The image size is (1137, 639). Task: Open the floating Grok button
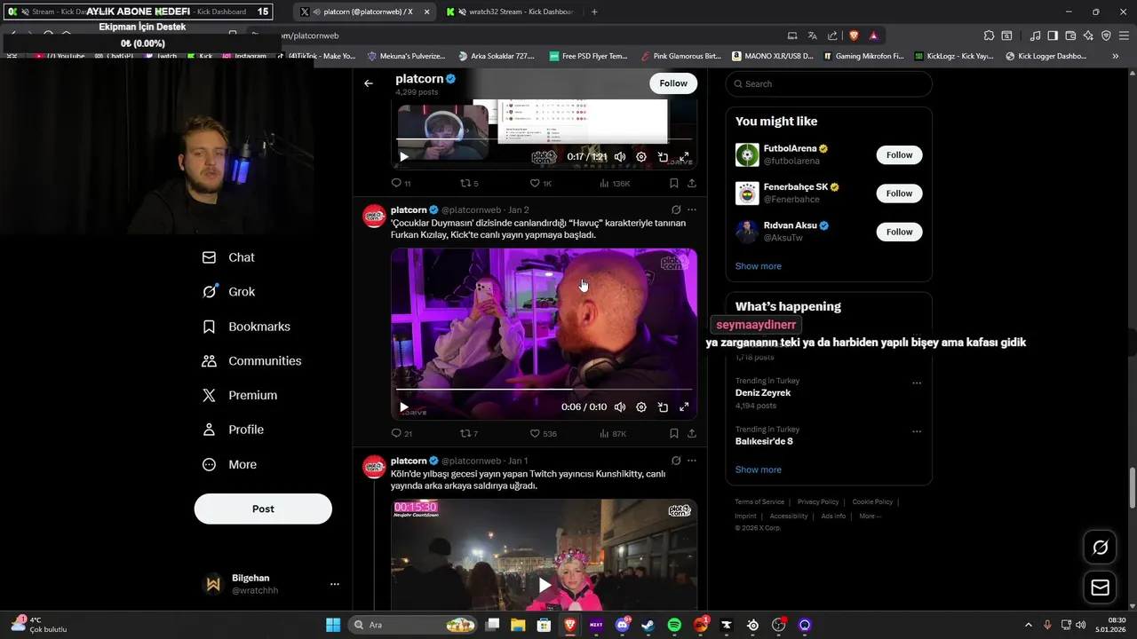pos(1100,548)
